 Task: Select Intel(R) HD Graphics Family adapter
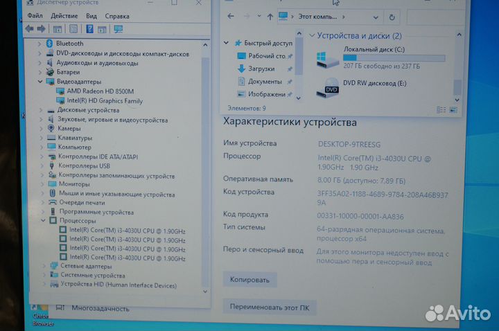click(x=105, y=101)
